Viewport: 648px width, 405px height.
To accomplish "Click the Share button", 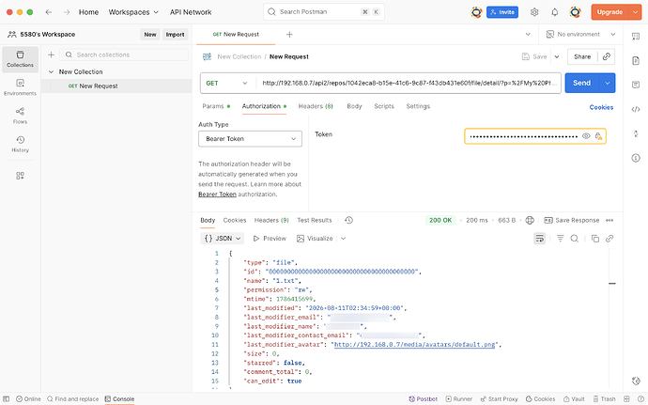I will click(x=582, y=56).
